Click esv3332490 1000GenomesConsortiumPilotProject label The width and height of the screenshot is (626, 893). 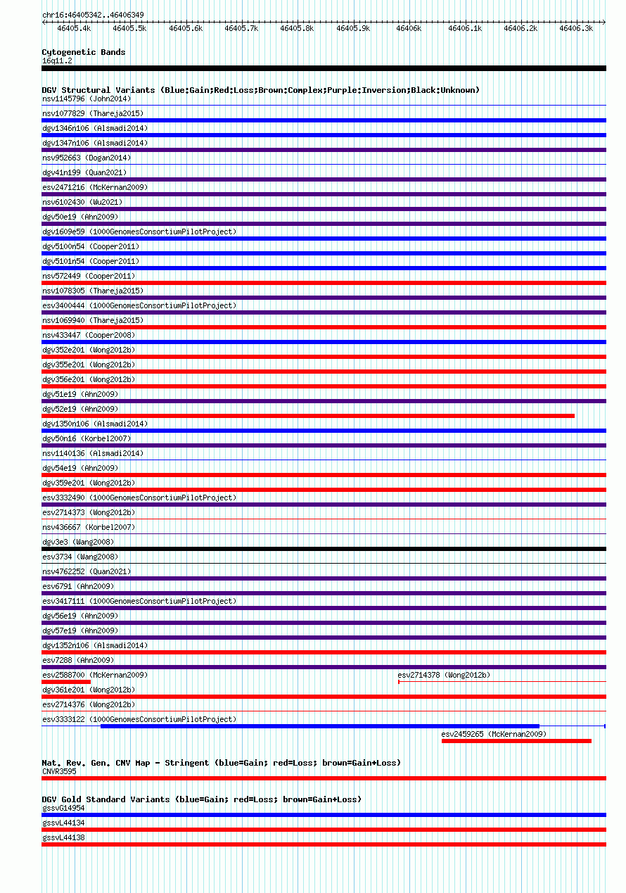click(x=139, y=498)
